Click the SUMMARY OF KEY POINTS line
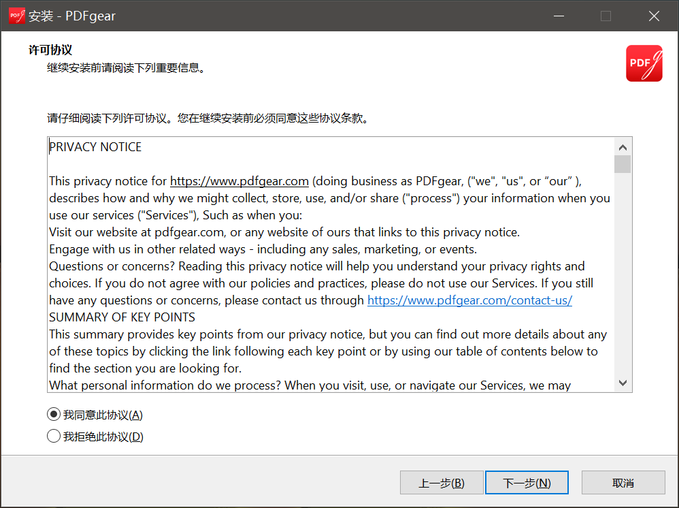679x508 pixels. point(122,317)
